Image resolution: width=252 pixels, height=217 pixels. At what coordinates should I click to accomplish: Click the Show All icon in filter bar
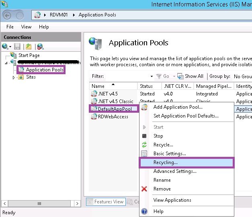pos(180,76)
